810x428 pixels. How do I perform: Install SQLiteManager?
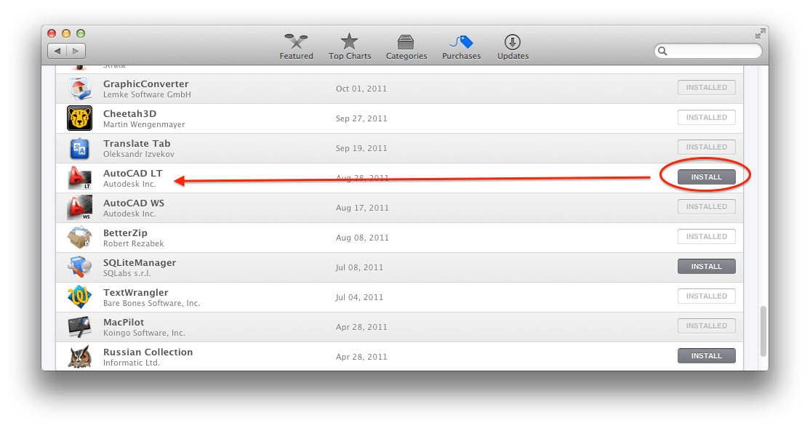click(706, 267)
